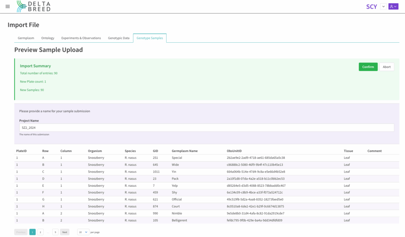The image size is (405, 237).
Task: Click the Germplasm Name column header
Action: click(184, 151)
